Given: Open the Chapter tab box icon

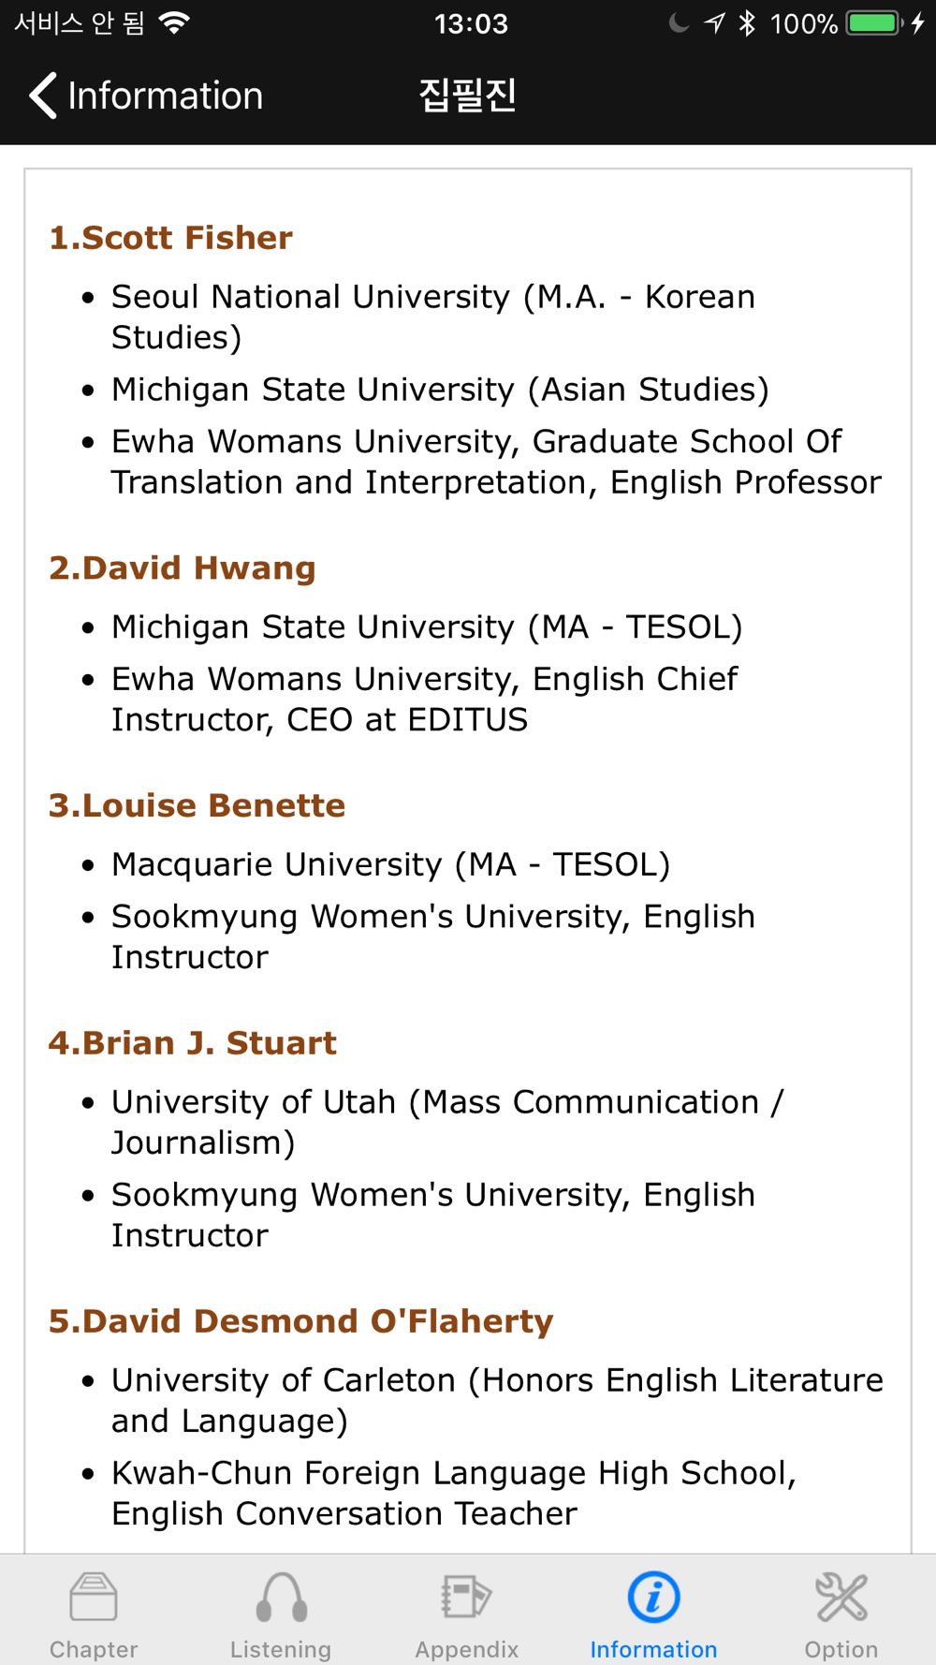Looking at the screenshot, I should tap(94, 1597).
